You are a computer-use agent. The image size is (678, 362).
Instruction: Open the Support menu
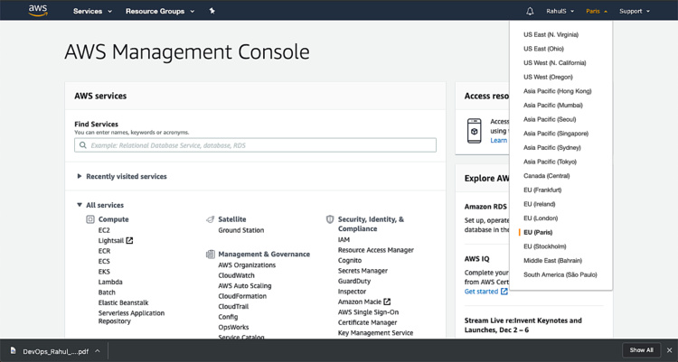[634, 11]
